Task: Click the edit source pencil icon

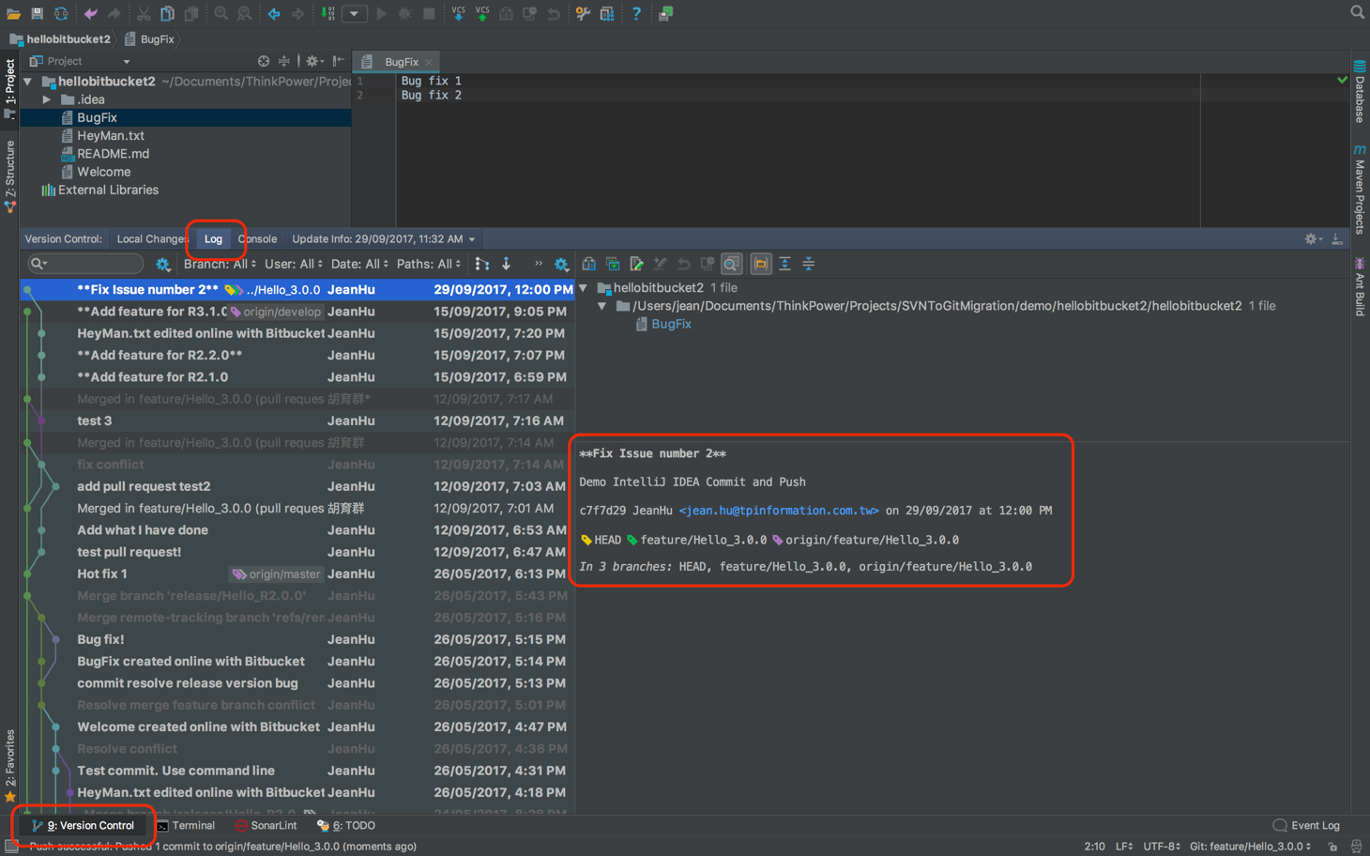Action: tap(637, 265)
